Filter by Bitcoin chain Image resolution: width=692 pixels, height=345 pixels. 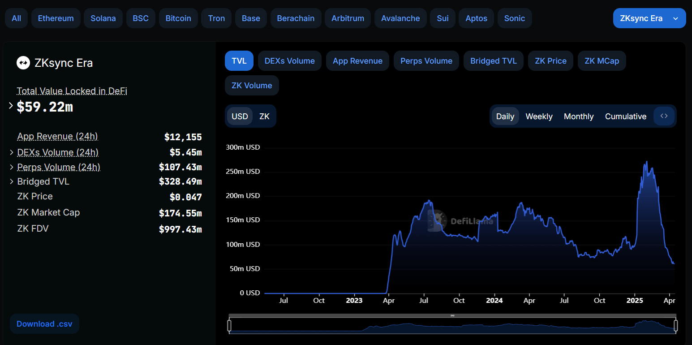click(x=178, y=18)
